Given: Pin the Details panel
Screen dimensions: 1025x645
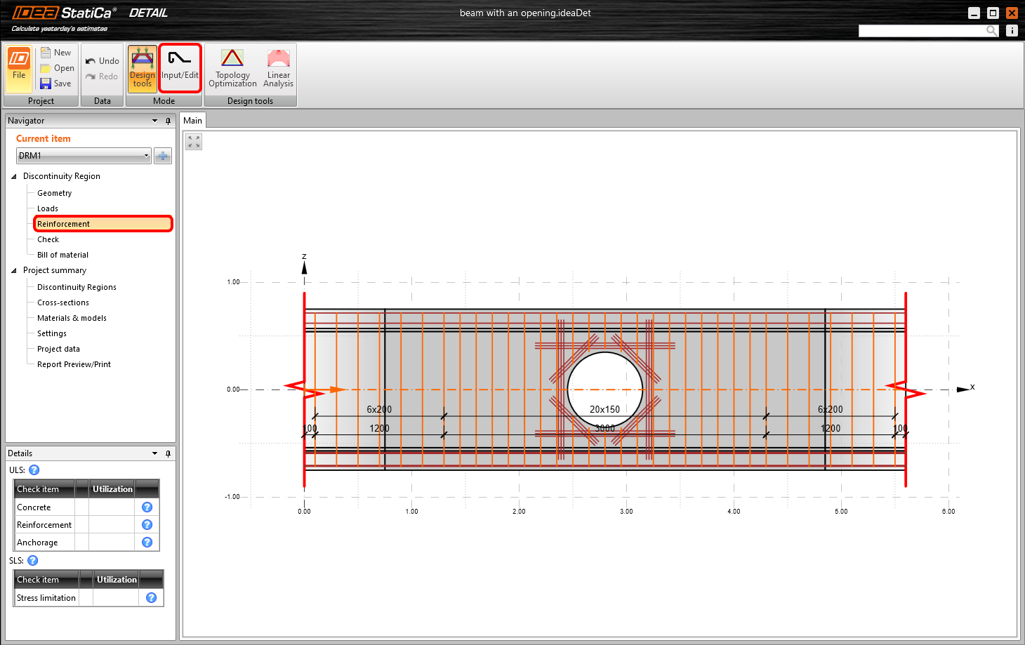Looking at the screenshot, I should point(168,453).
